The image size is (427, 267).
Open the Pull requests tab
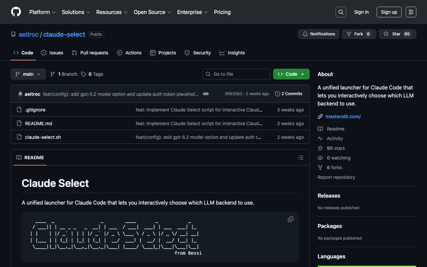click(x=90, y=53)
